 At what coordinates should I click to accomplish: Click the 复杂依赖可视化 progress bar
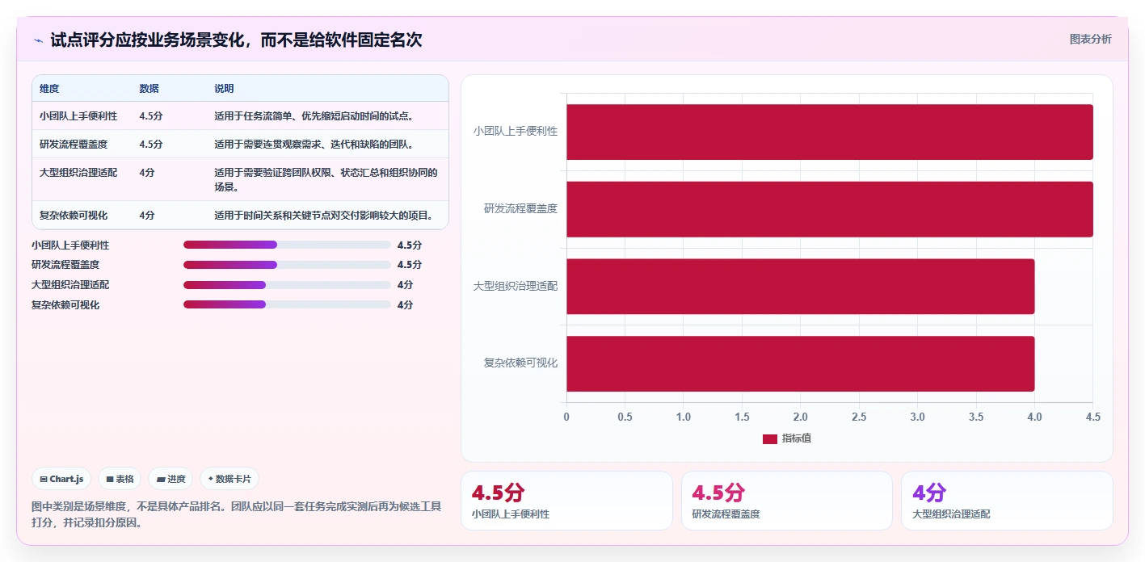coord(287,304)
